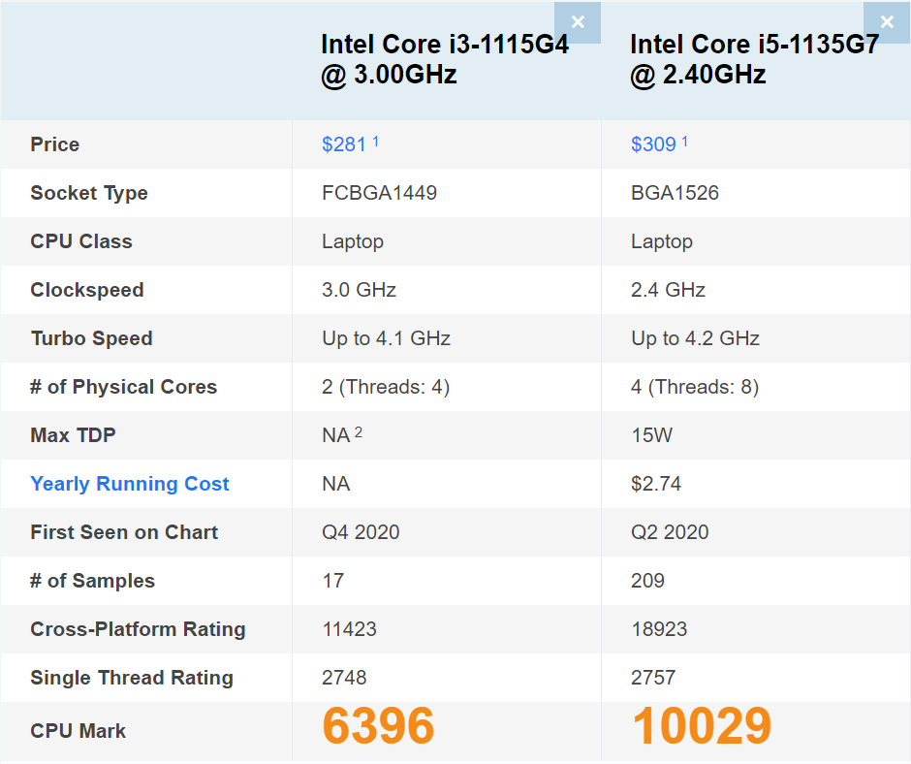This screenshot has height=764, width=911.
Task: Open the Yearly Running Cost link
Action: (x=130, y=483)
